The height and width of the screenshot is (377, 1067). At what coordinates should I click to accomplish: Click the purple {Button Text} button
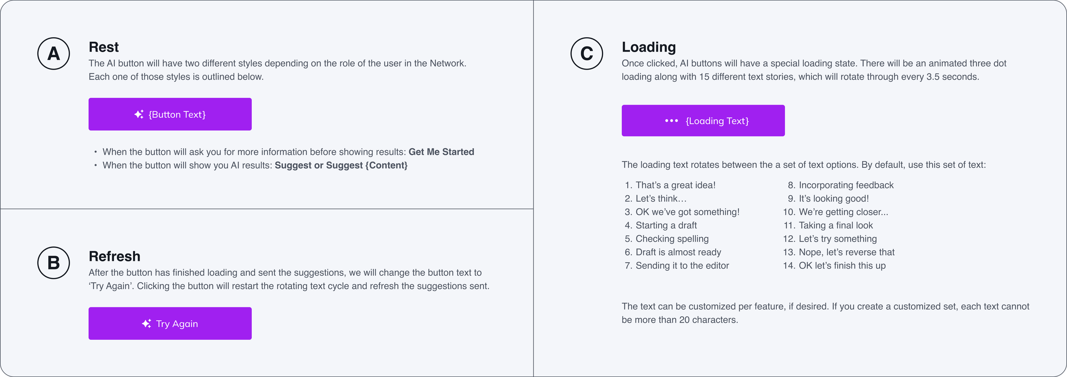pyautogui.click(x=170, y=114)
